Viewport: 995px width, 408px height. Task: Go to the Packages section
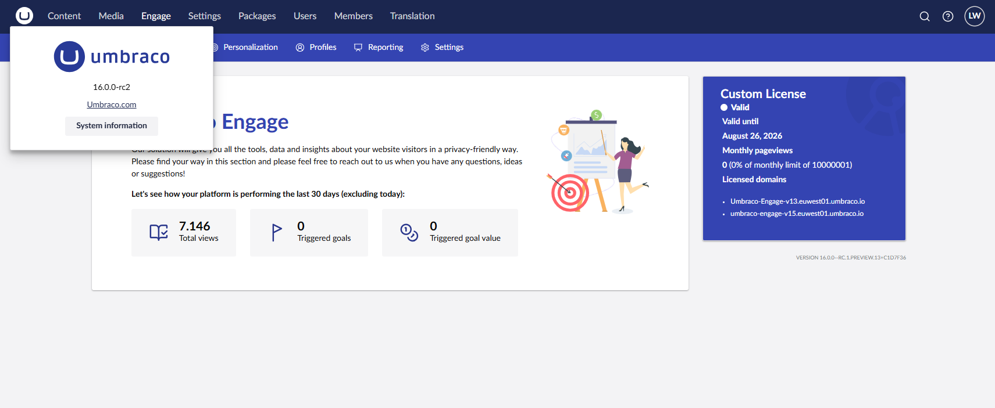(257, 16)
